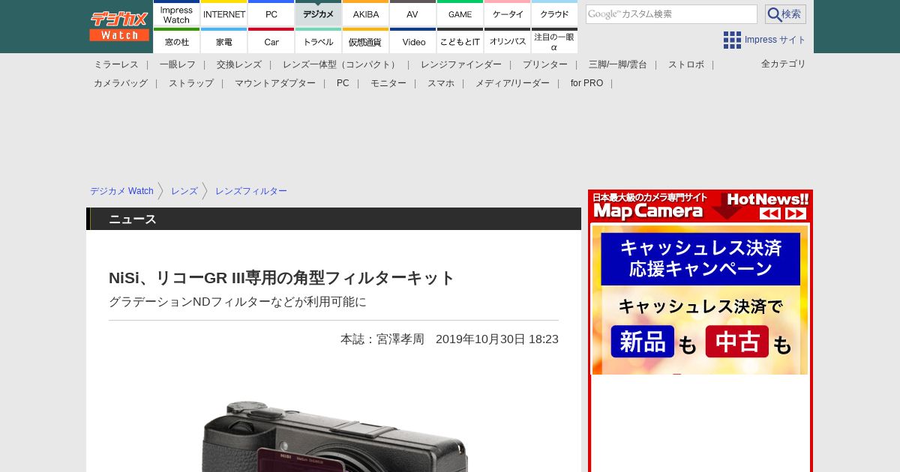This screenshot has height=472, width=900.
Task: Open the ケータイ tab
Action: click(x=508, y=13)
